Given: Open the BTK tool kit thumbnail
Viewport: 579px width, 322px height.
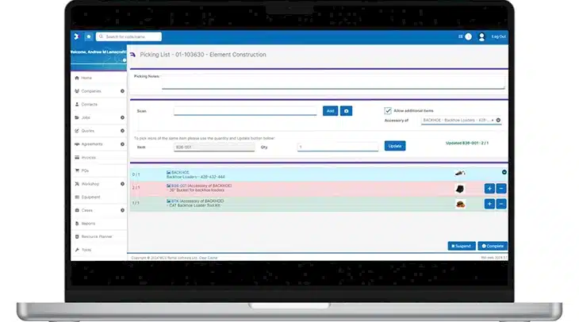Looking at the screenshot, I should [460, 204].
